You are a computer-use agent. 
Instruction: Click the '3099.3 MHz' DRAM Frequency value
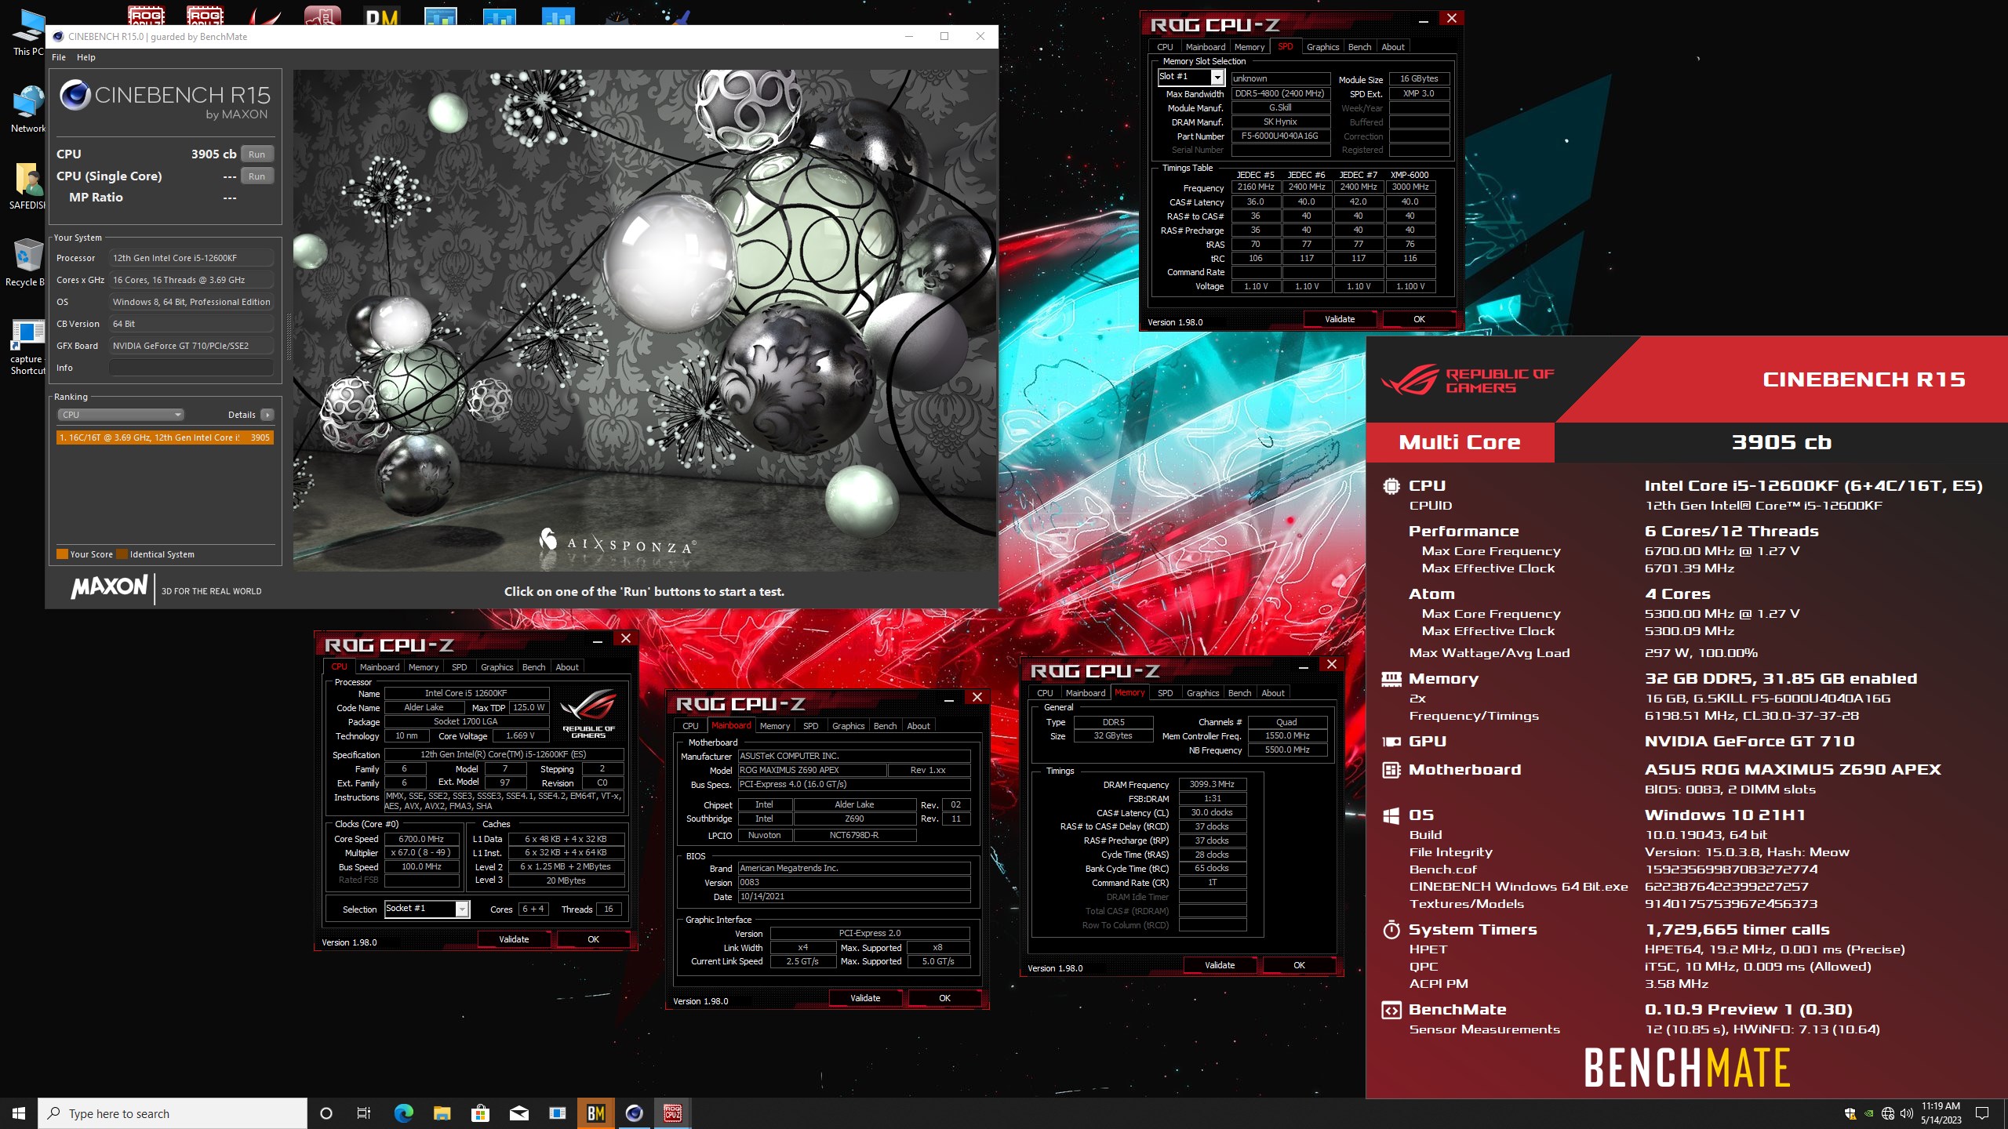1212,785
